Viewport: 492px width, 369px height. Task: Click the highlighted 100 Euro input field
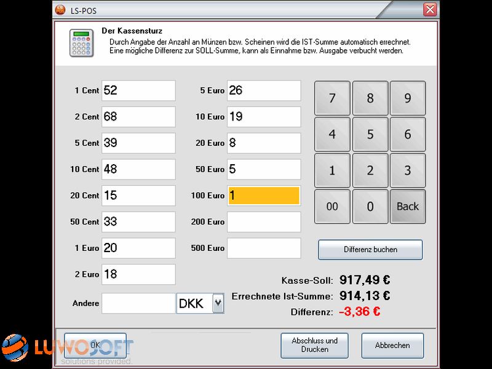(263, 195)
